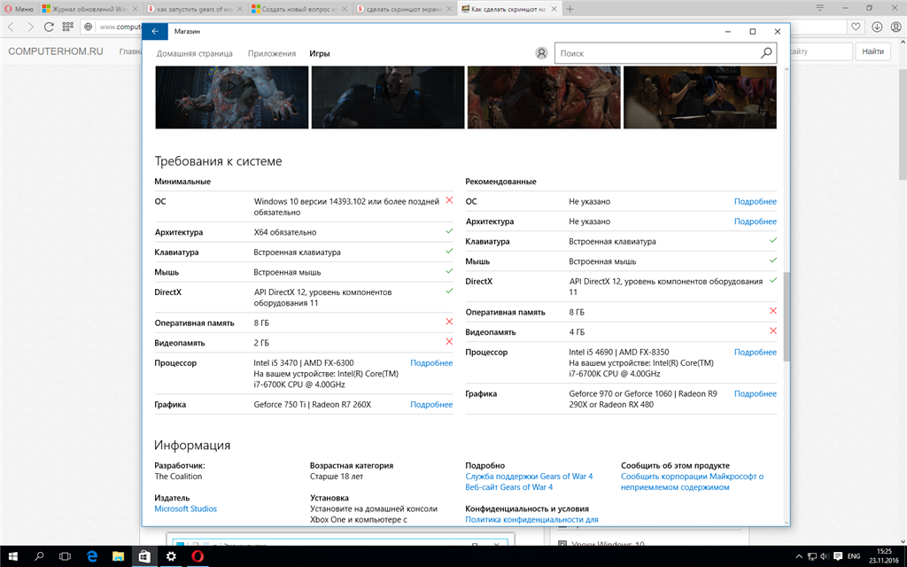907x567 pixels.
Task: Open Opera's Speed Dial grid icon
Action: click(67, 27)
